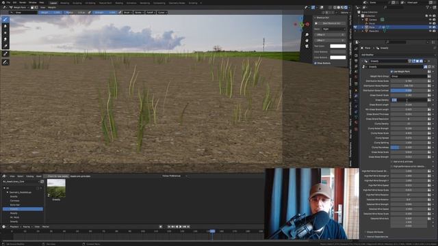
Task: Open the Falloff dropdown in tool header
Action: (151, 12)
